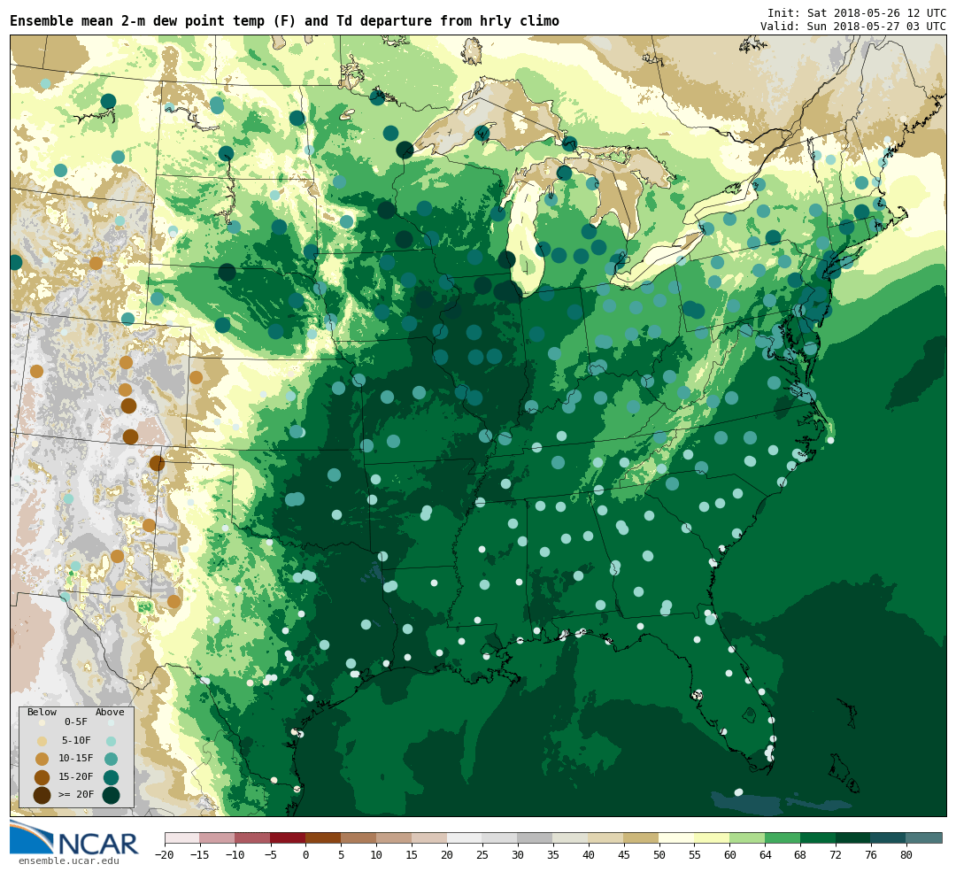Click the colorbar tick label 50
Screen dimensions: 956x872
[x=659, y=855]
